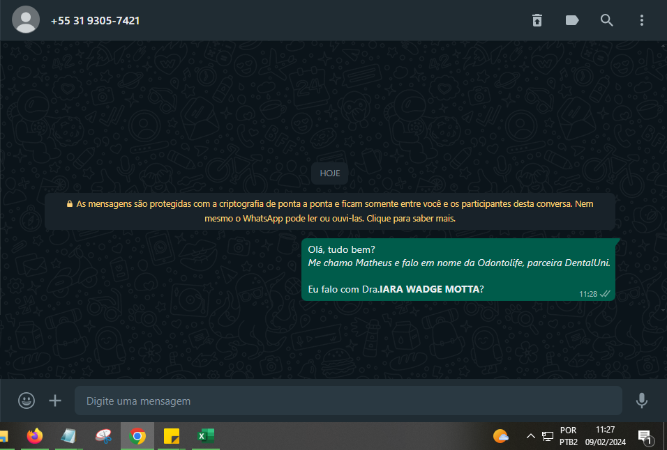Open the attach plus menu

55,401
